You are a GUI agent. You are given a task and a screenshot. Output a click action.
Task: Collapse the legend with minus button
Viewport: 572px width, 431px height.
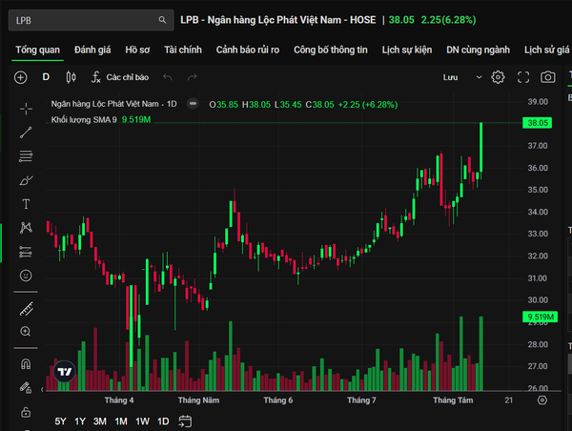pyautogui.click(x=193, y=104)
